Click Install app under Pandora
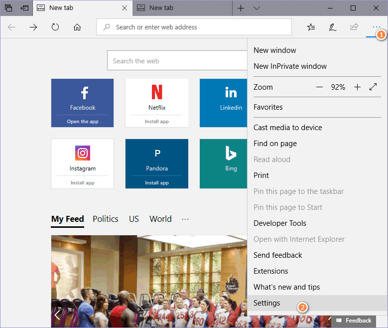This screenshot has height=328, width=388. coord(156,182)
